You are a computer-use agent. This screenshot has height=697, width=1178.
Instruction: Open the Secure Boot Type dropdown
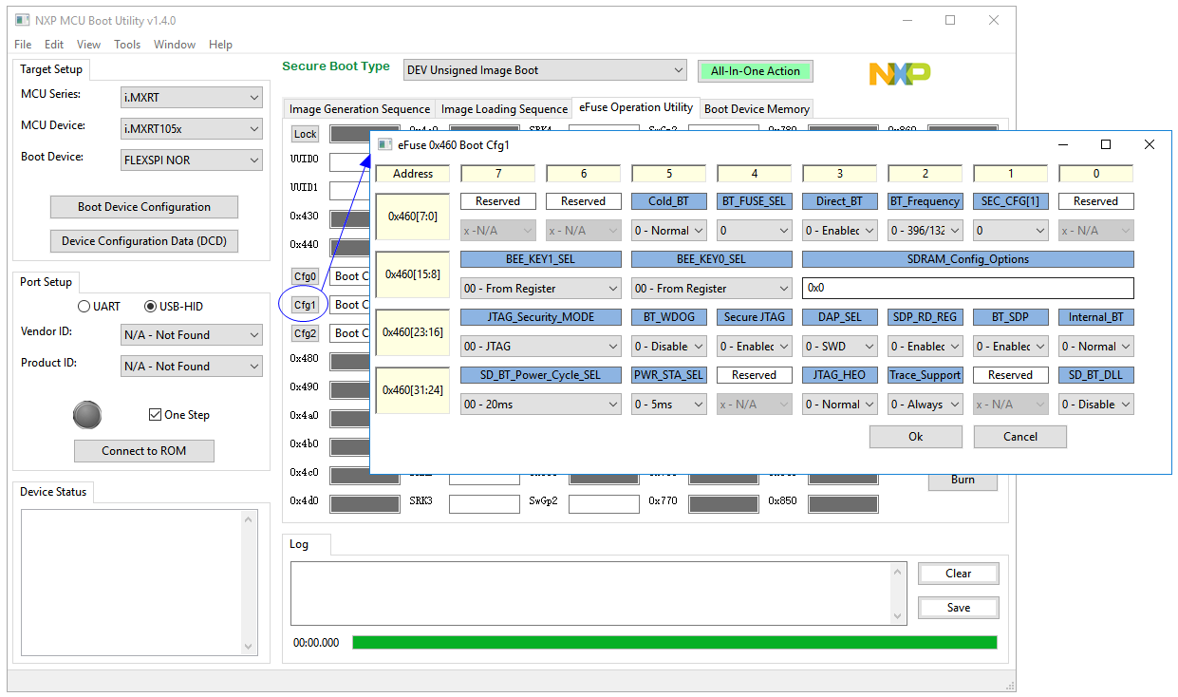(x=545, y=70)
